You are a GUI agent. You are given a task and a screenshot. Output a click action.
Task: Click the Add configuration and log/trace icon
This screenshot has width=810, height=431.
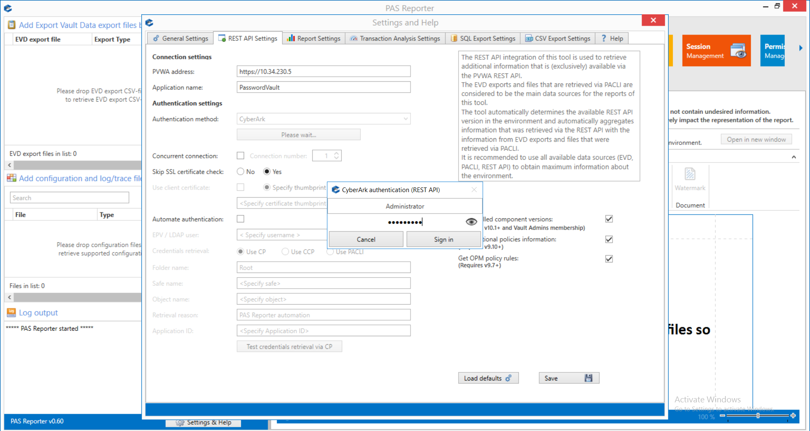[11, 178]
